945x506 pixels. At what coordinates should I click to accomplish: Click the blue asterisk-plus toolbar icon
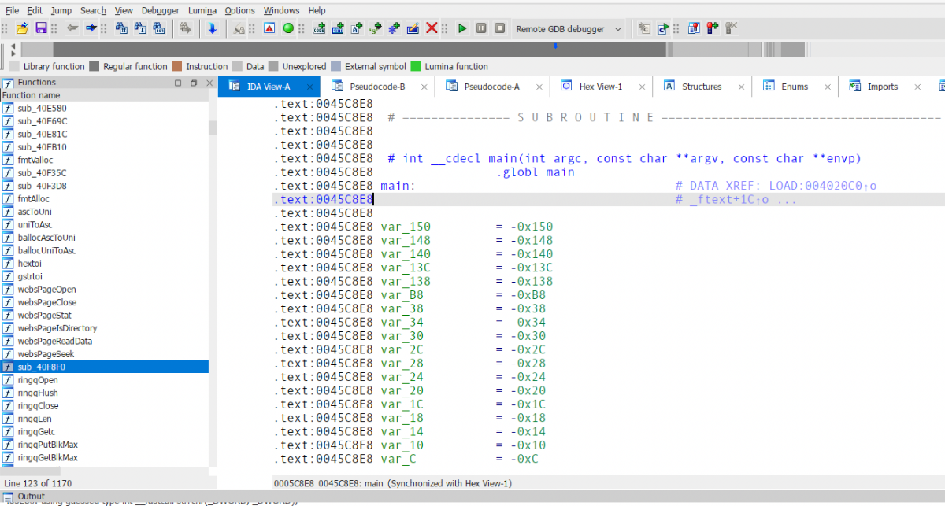tap(394, 28)
